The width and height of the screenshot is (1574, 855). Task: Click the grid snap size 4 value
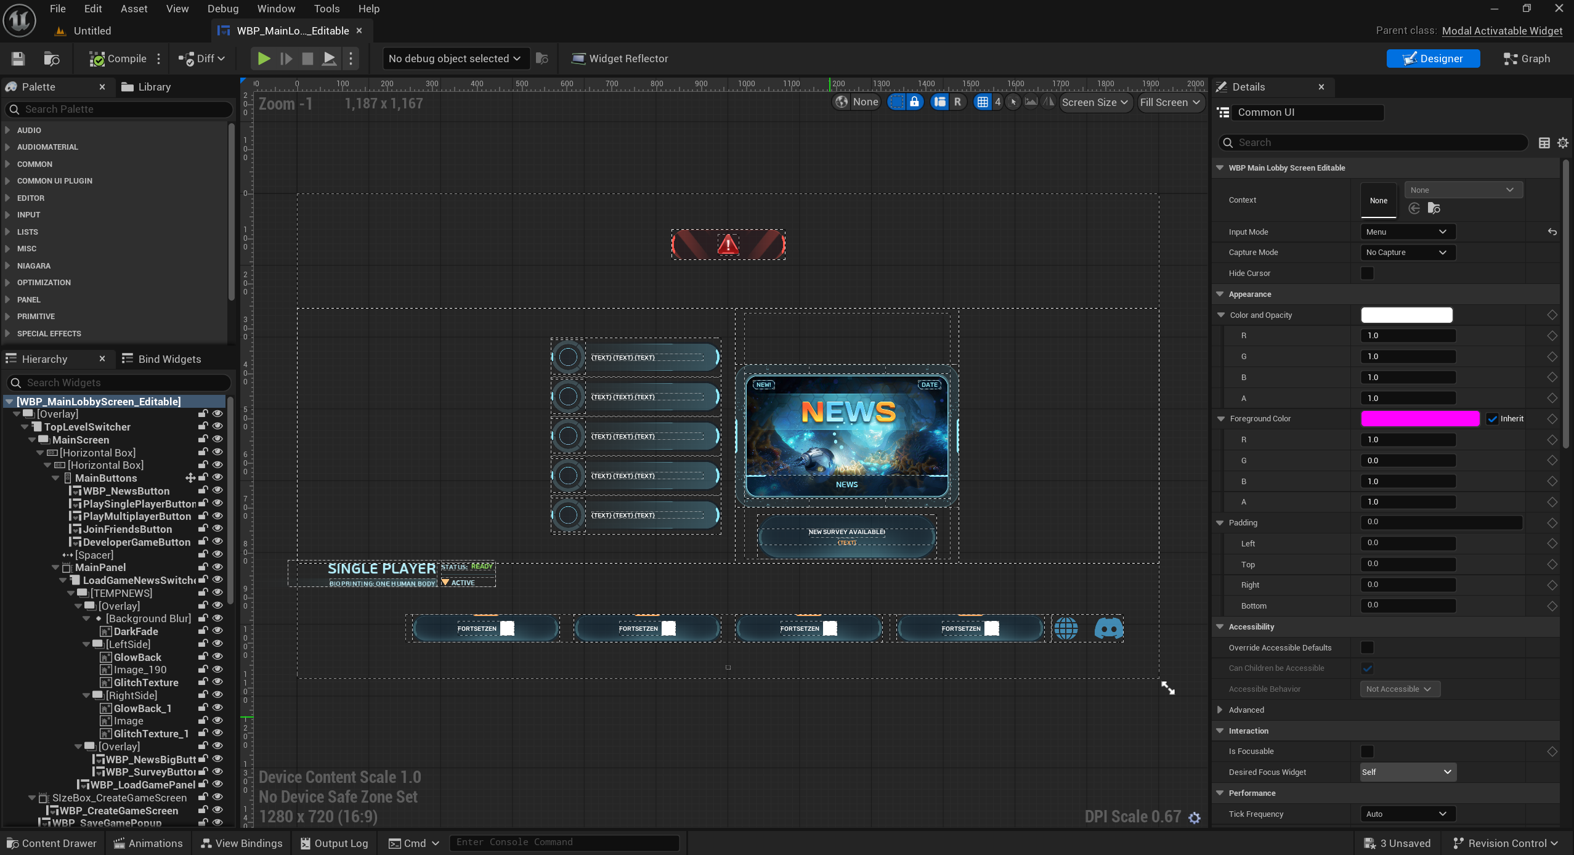click(x=997, y=102)
